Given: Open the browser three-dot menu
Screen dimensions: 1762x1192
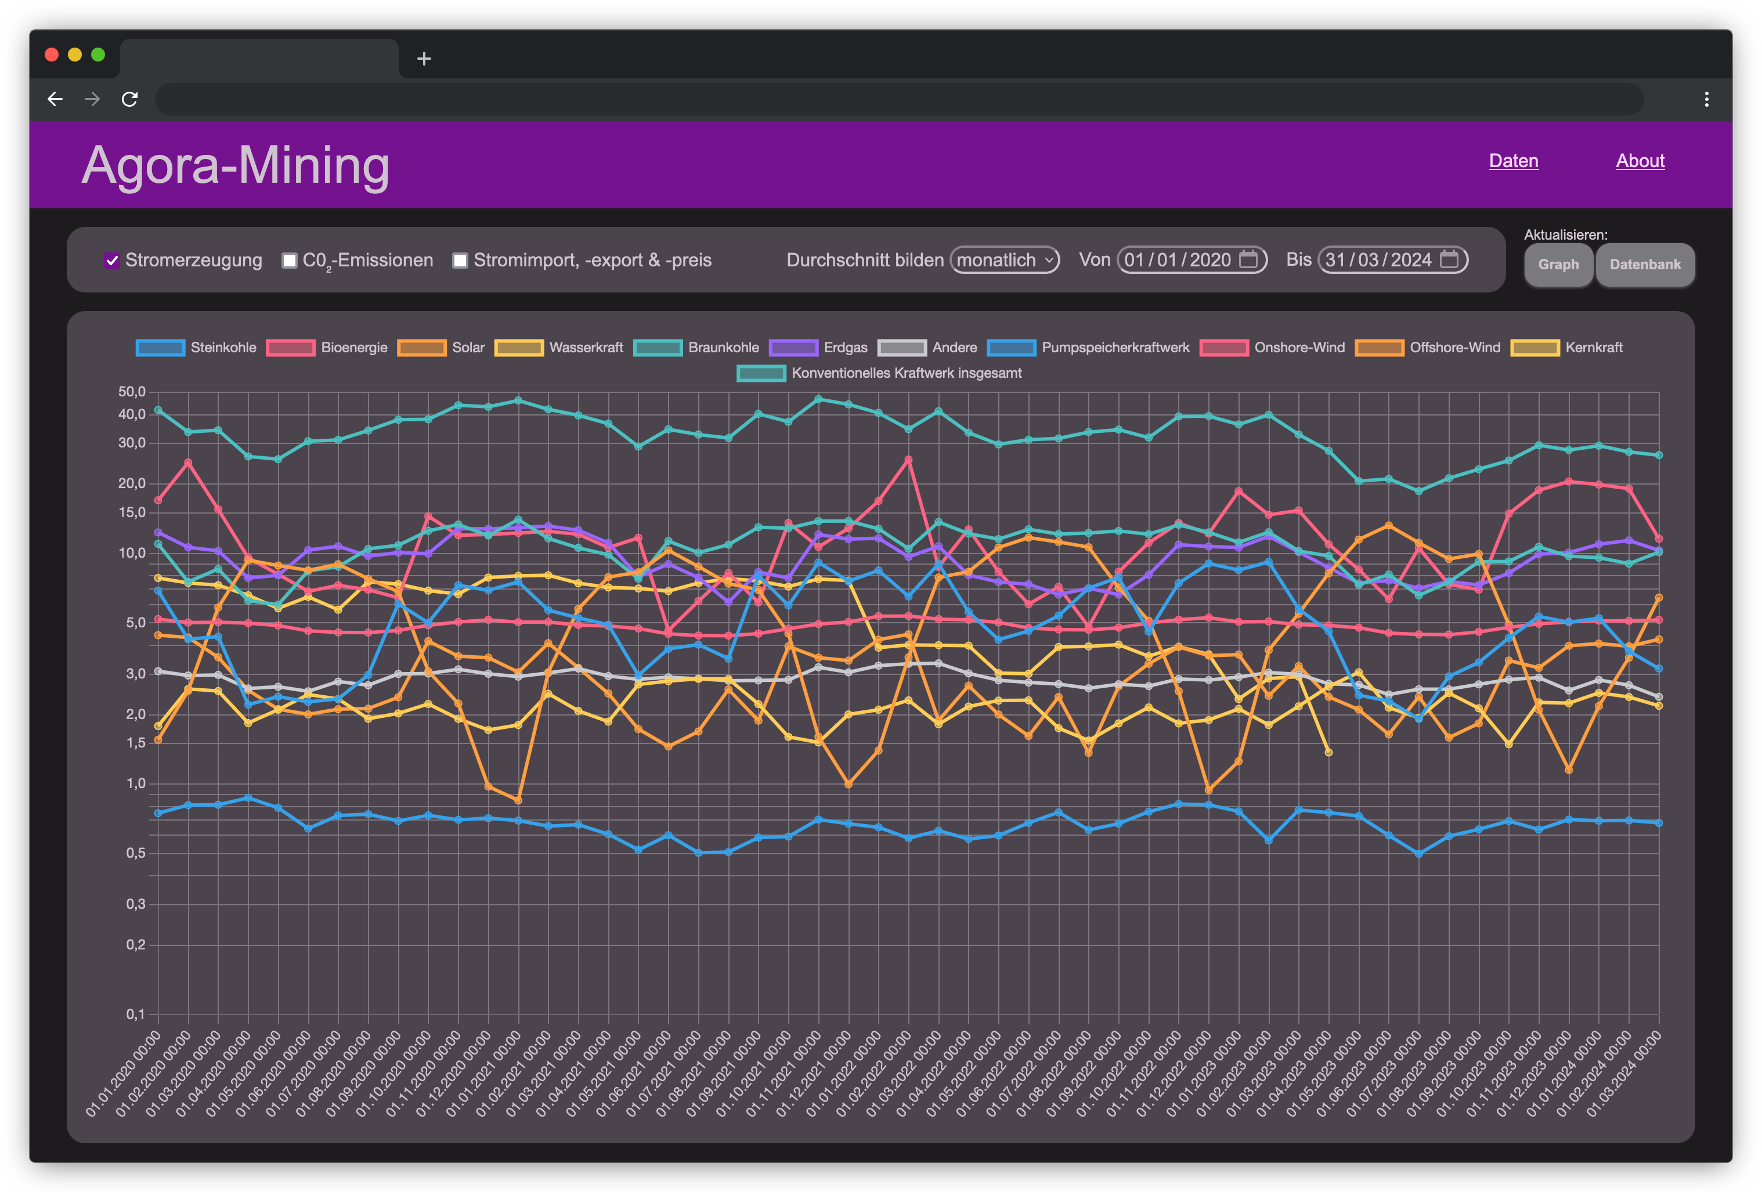Looking at the screenshot, I should pyautogui.click(x=1706, y=99).
